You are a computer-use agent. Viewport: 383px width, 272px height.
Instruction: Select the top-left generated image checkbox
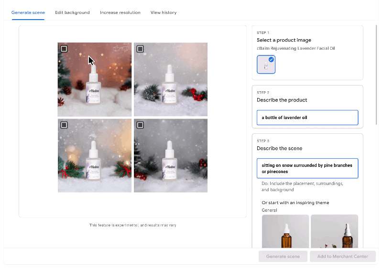tap(64, 49)
